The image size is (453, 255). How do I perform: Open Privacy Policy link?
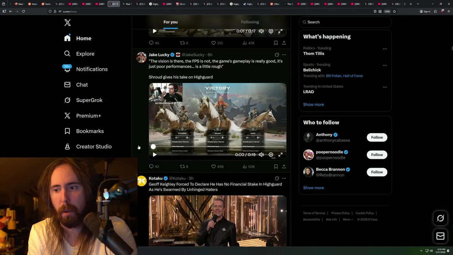(340, 213)
